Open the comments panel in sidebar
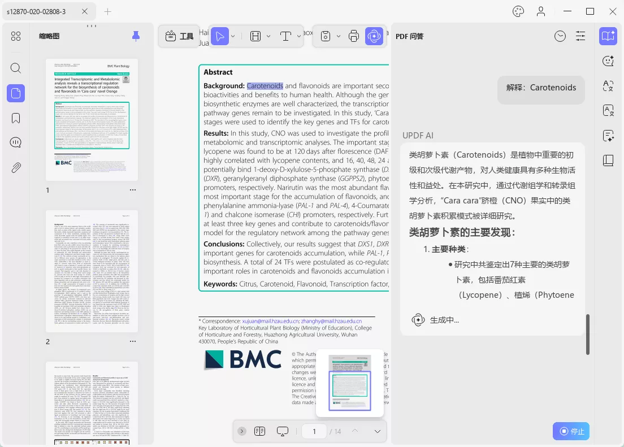Image resolution: width=624 pixels, height=447 pixels. click(15, 142)
